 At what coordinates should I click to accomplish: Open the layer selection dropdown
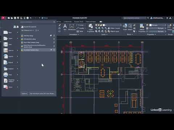click(x=108, y=25)
